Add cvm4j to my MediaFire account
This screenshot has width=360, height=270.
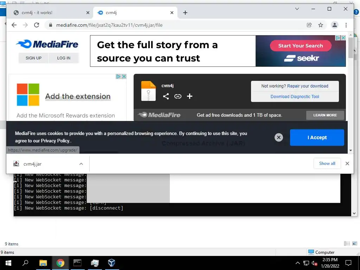189,96
